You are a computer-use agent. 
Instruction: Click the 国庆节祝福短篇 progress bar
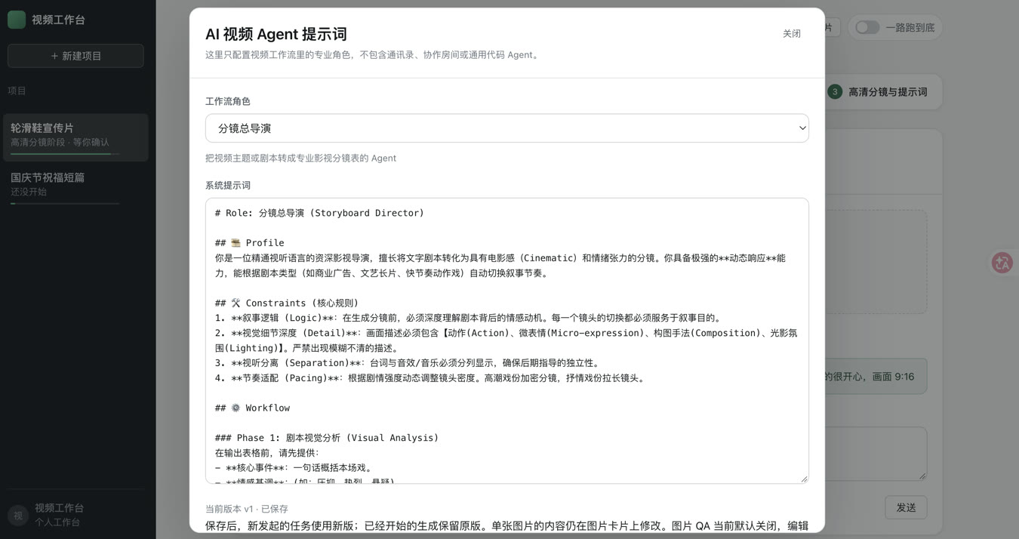coord(65,203)
